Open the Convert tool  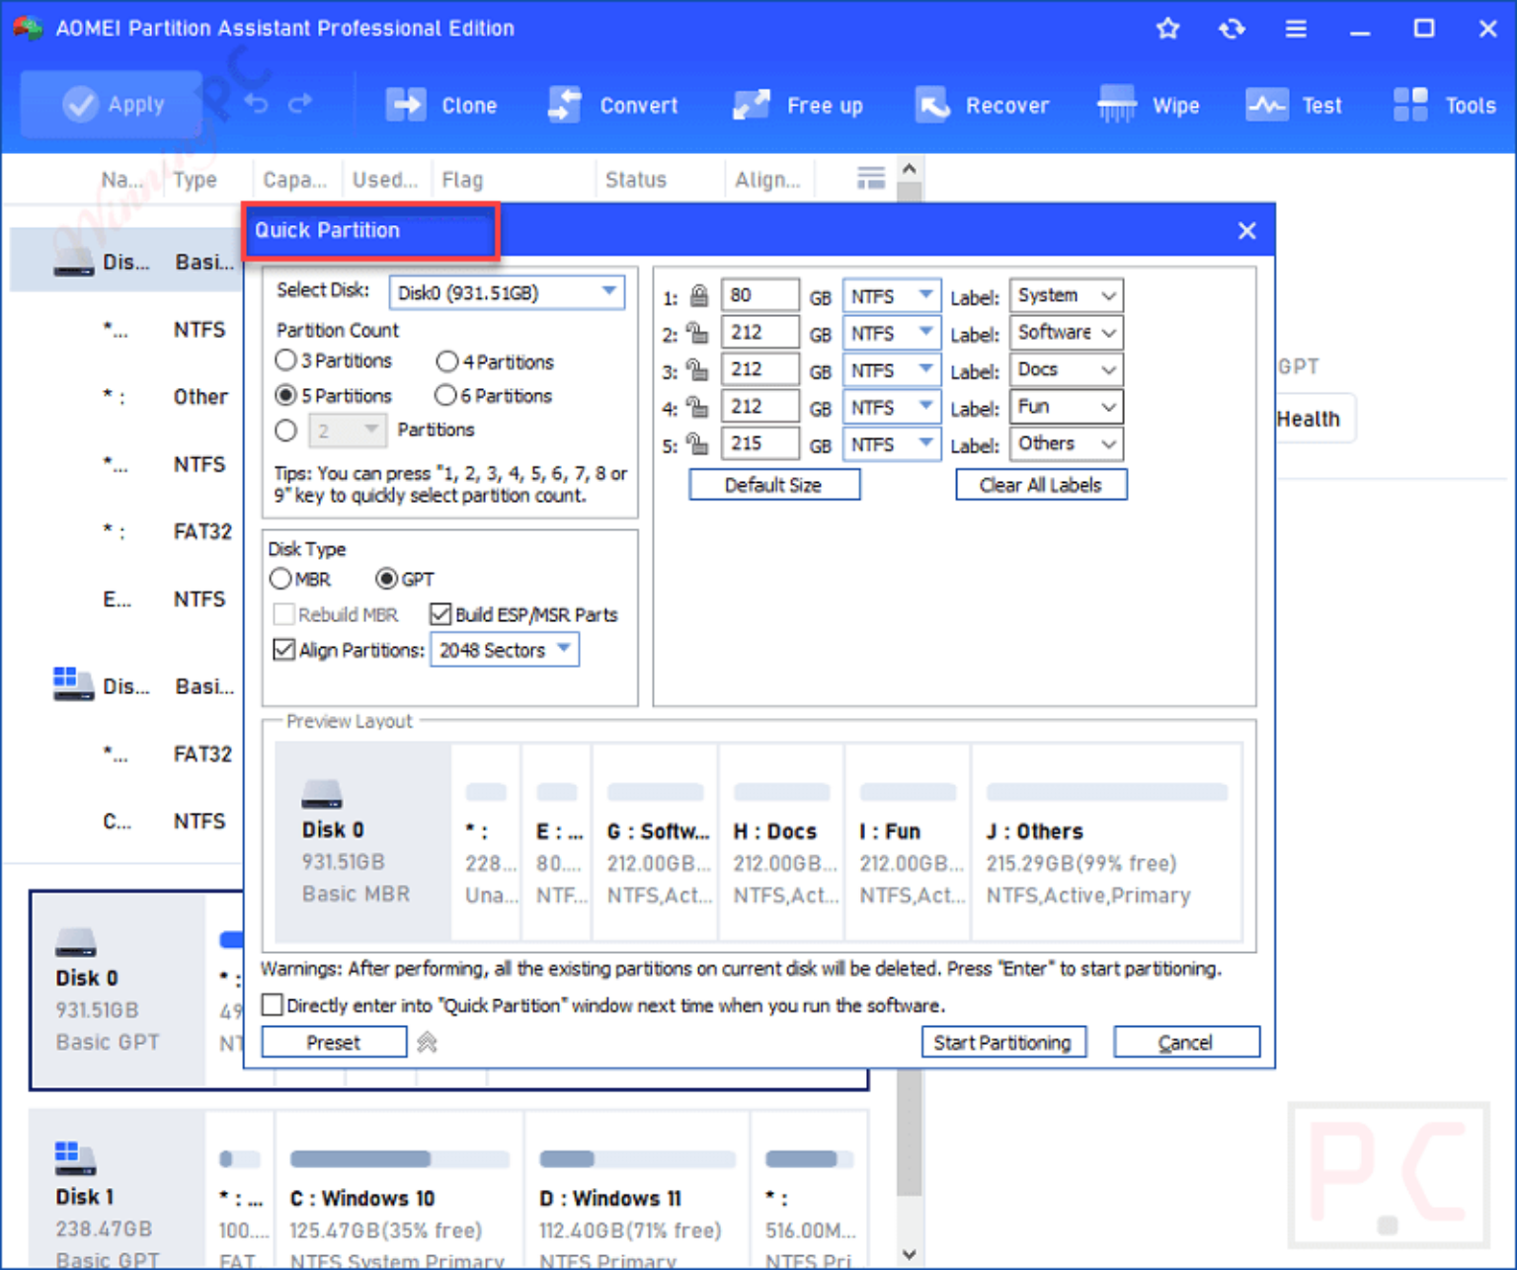(613, 105)
